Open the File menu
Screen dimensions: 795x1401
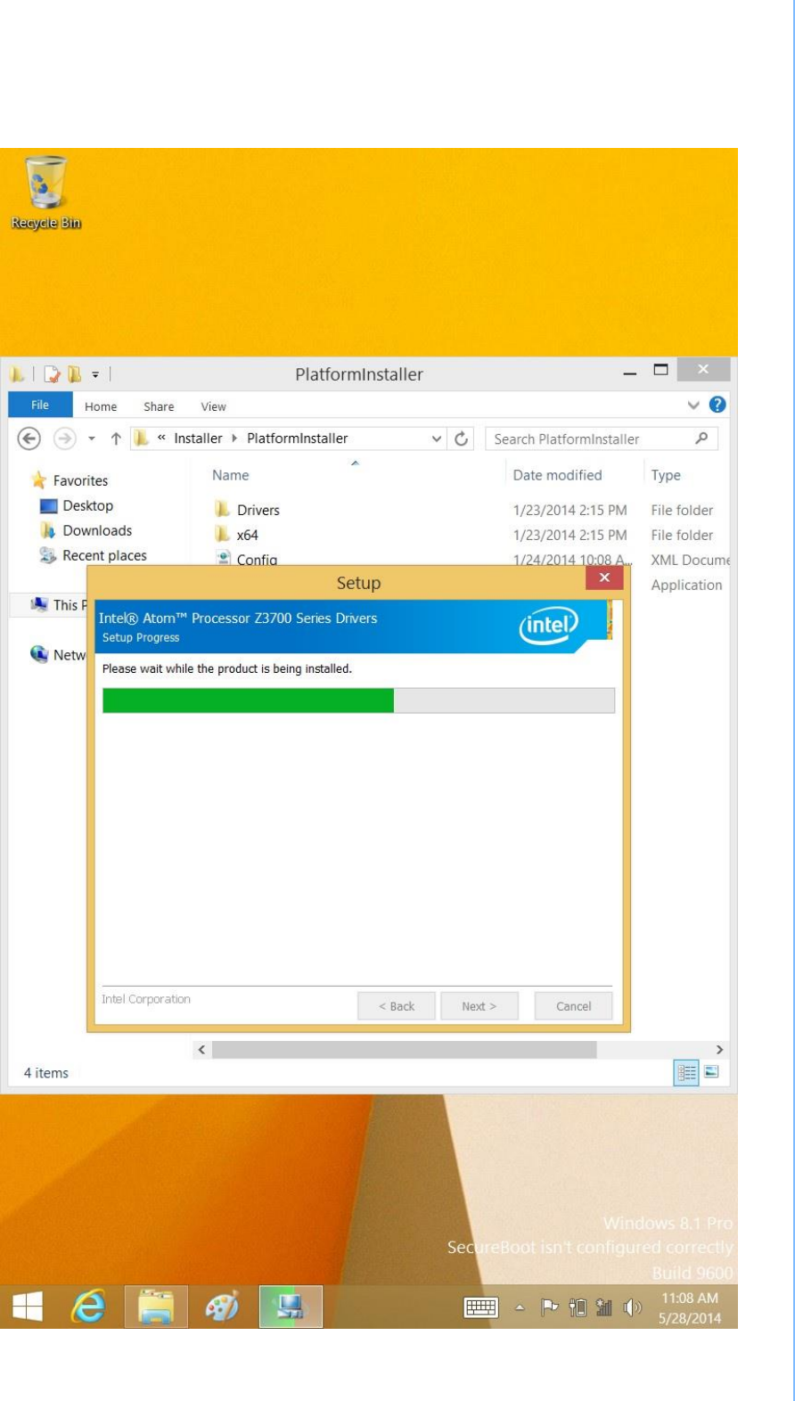pos(40,406)
